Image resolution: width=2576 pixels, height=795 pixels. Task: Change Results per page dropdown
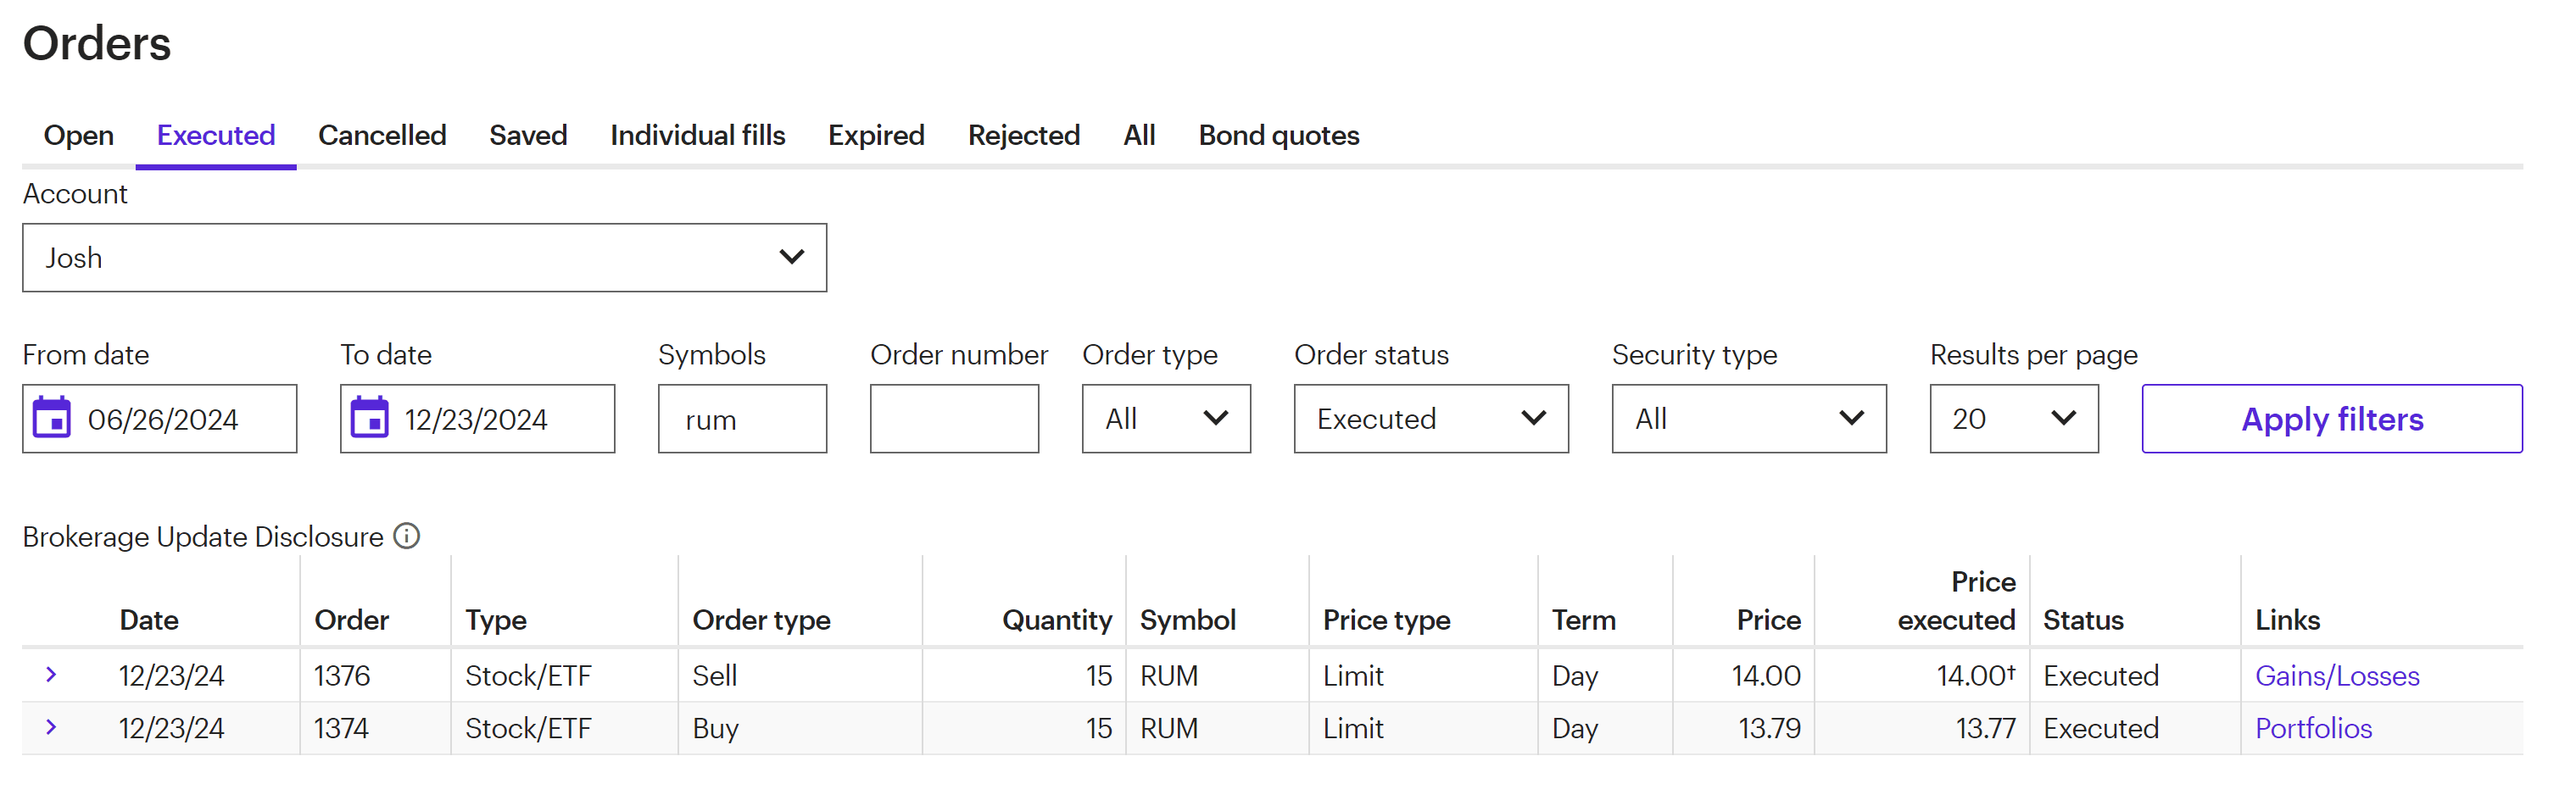(2013, 418)
